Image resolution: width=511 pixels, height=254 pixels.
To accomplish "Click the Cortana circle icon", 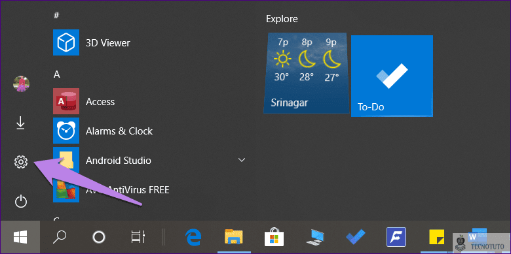I will pyautogui.click(x=98, y=237).
